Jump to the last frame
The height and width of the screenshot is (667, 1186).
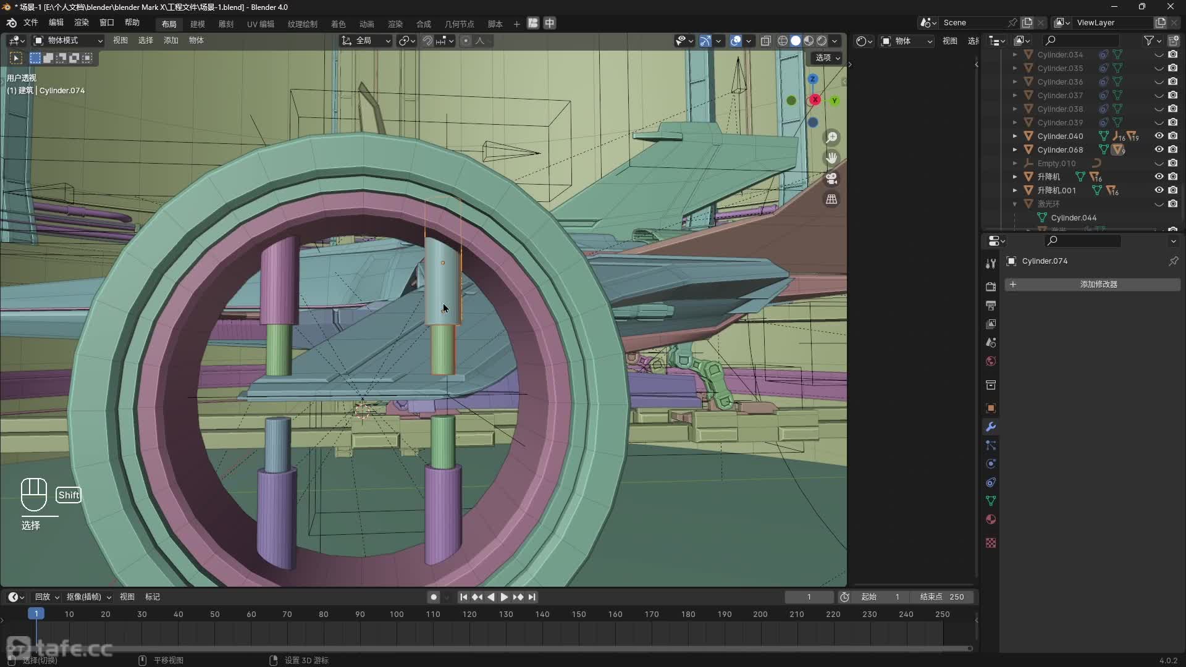pyautogui.click(x=532, y=597)
